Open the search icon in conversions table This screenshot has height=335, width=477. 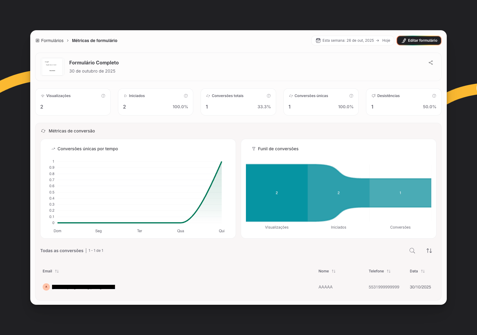(412, 251)
